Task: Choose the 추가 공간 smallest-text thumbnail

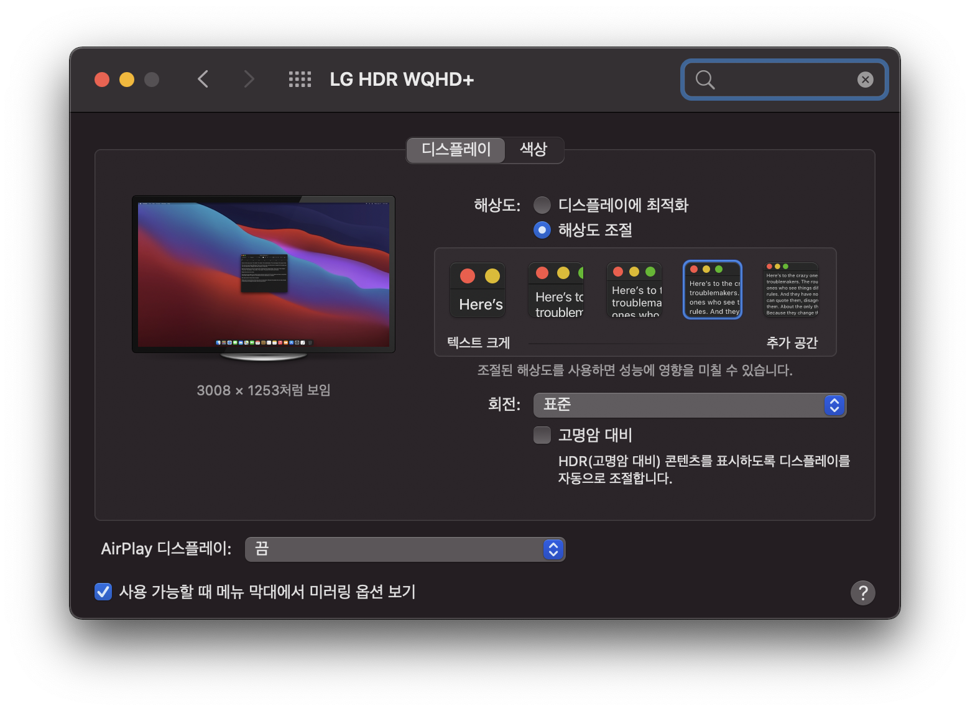Action: (x=791, y=290)
